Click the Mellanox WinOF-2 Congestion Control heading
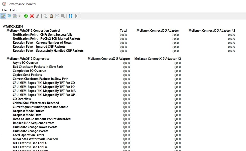Viewport: 246px width, 151px height. pyautogui.click(x=33, y=31)
